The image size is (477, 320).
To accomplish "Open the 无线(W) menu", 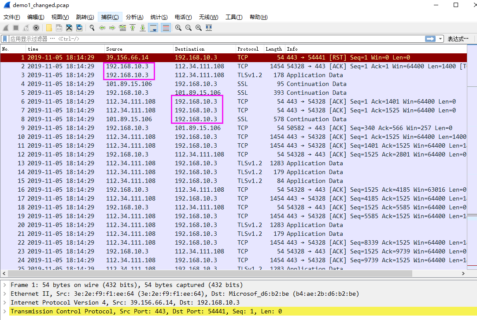I will coord(208,17).
